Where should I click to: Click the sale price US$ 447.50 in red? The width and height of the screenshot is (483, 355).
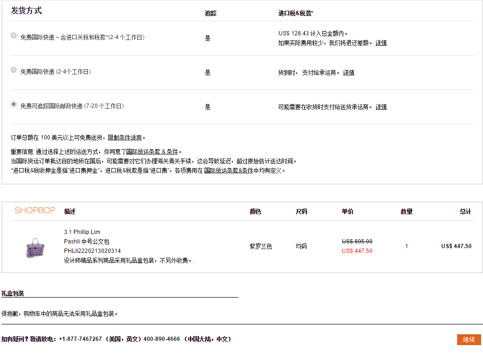(357, 251)
